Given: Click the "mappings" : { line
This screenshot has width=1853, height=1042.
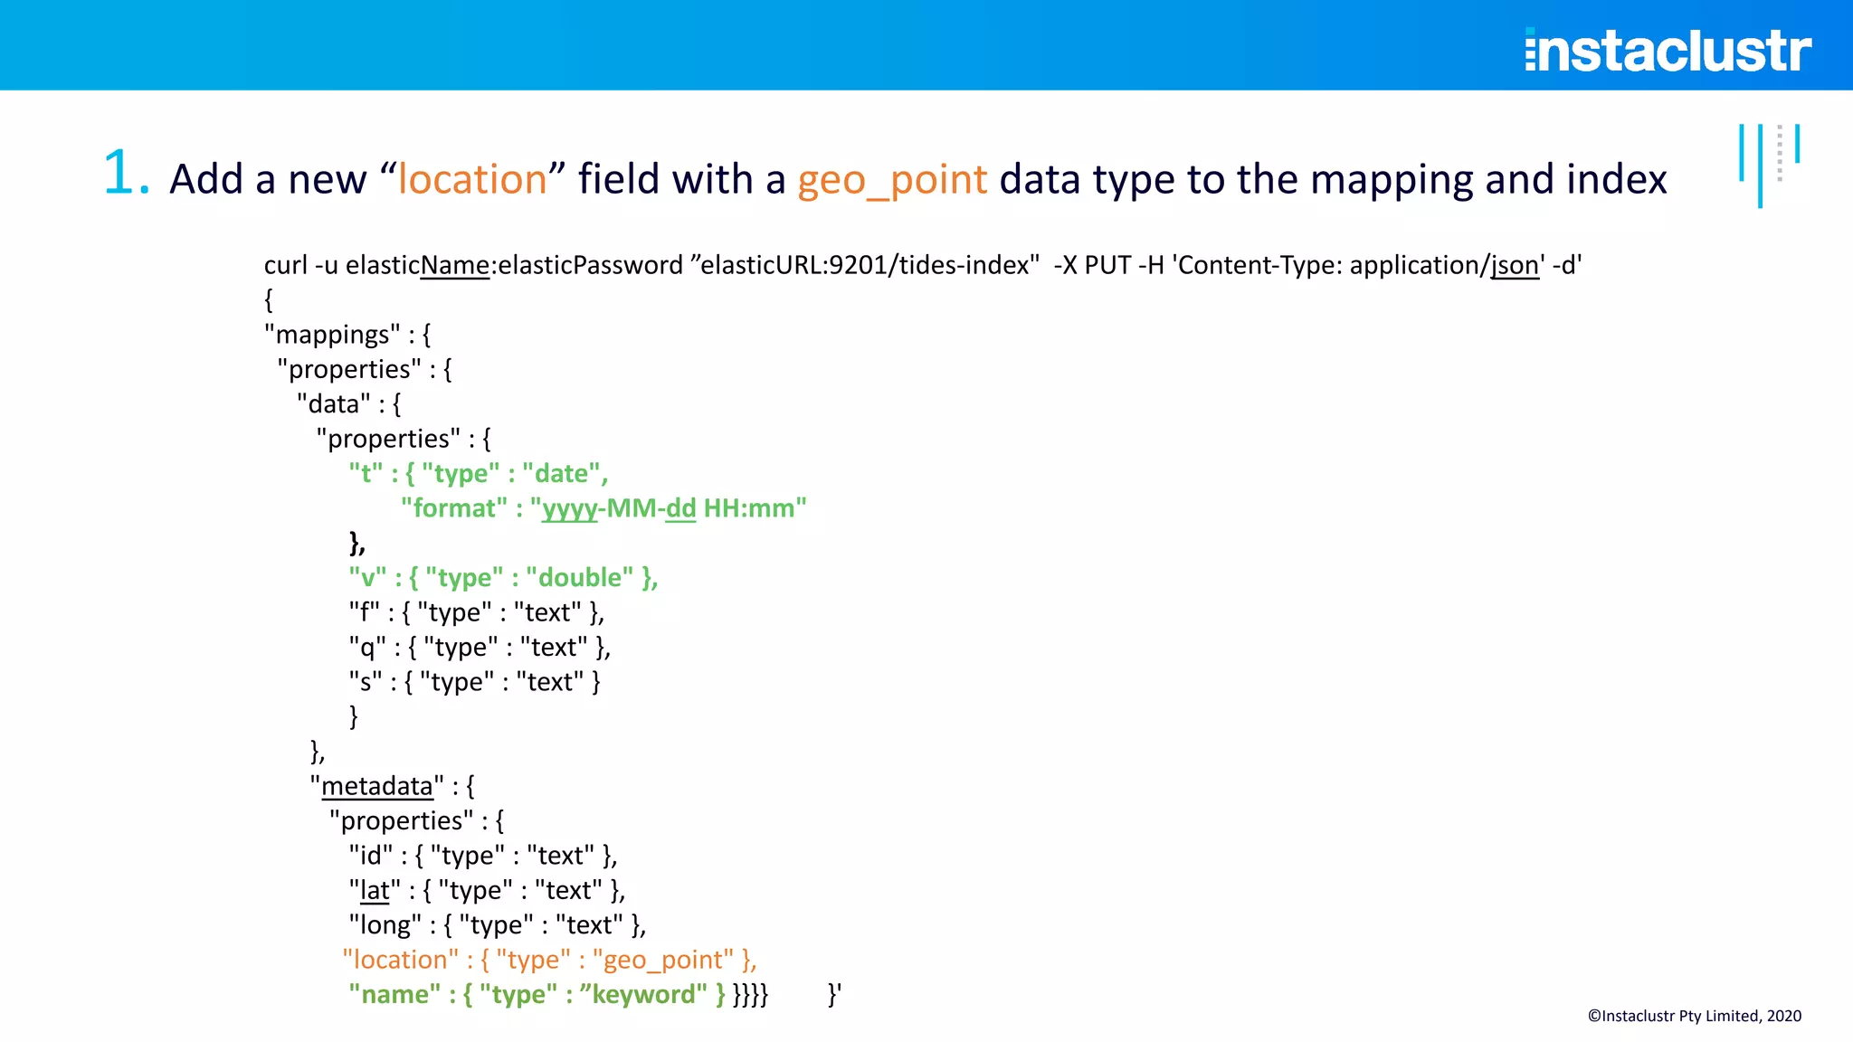Looking at the screenshot, I should point(347,335).
